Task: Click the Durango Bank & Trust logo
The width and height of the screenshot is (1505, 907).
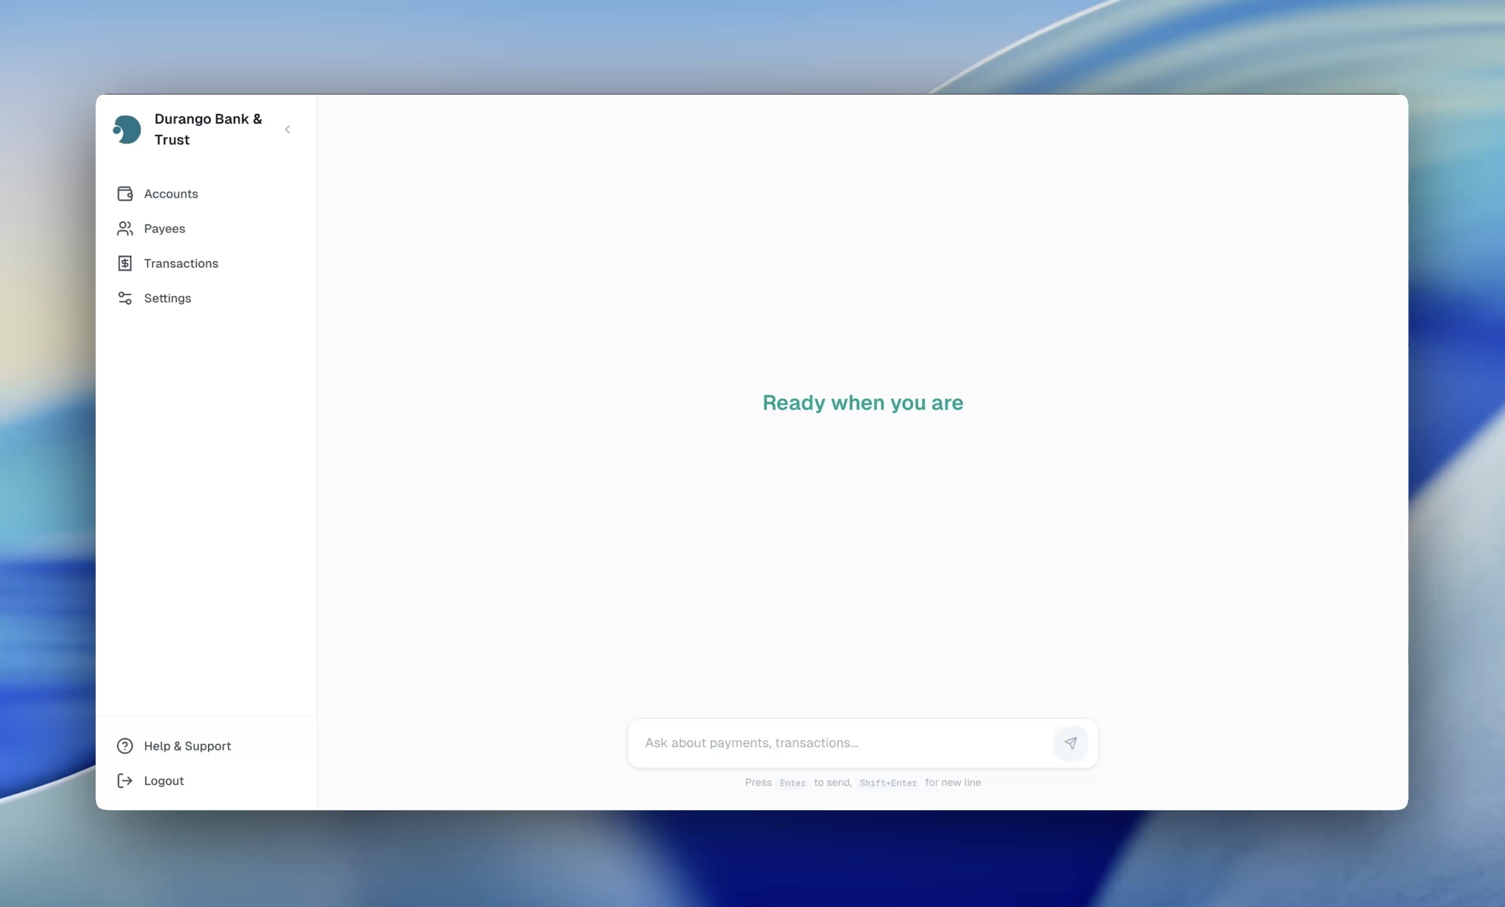Action: (x=126, y=129)
